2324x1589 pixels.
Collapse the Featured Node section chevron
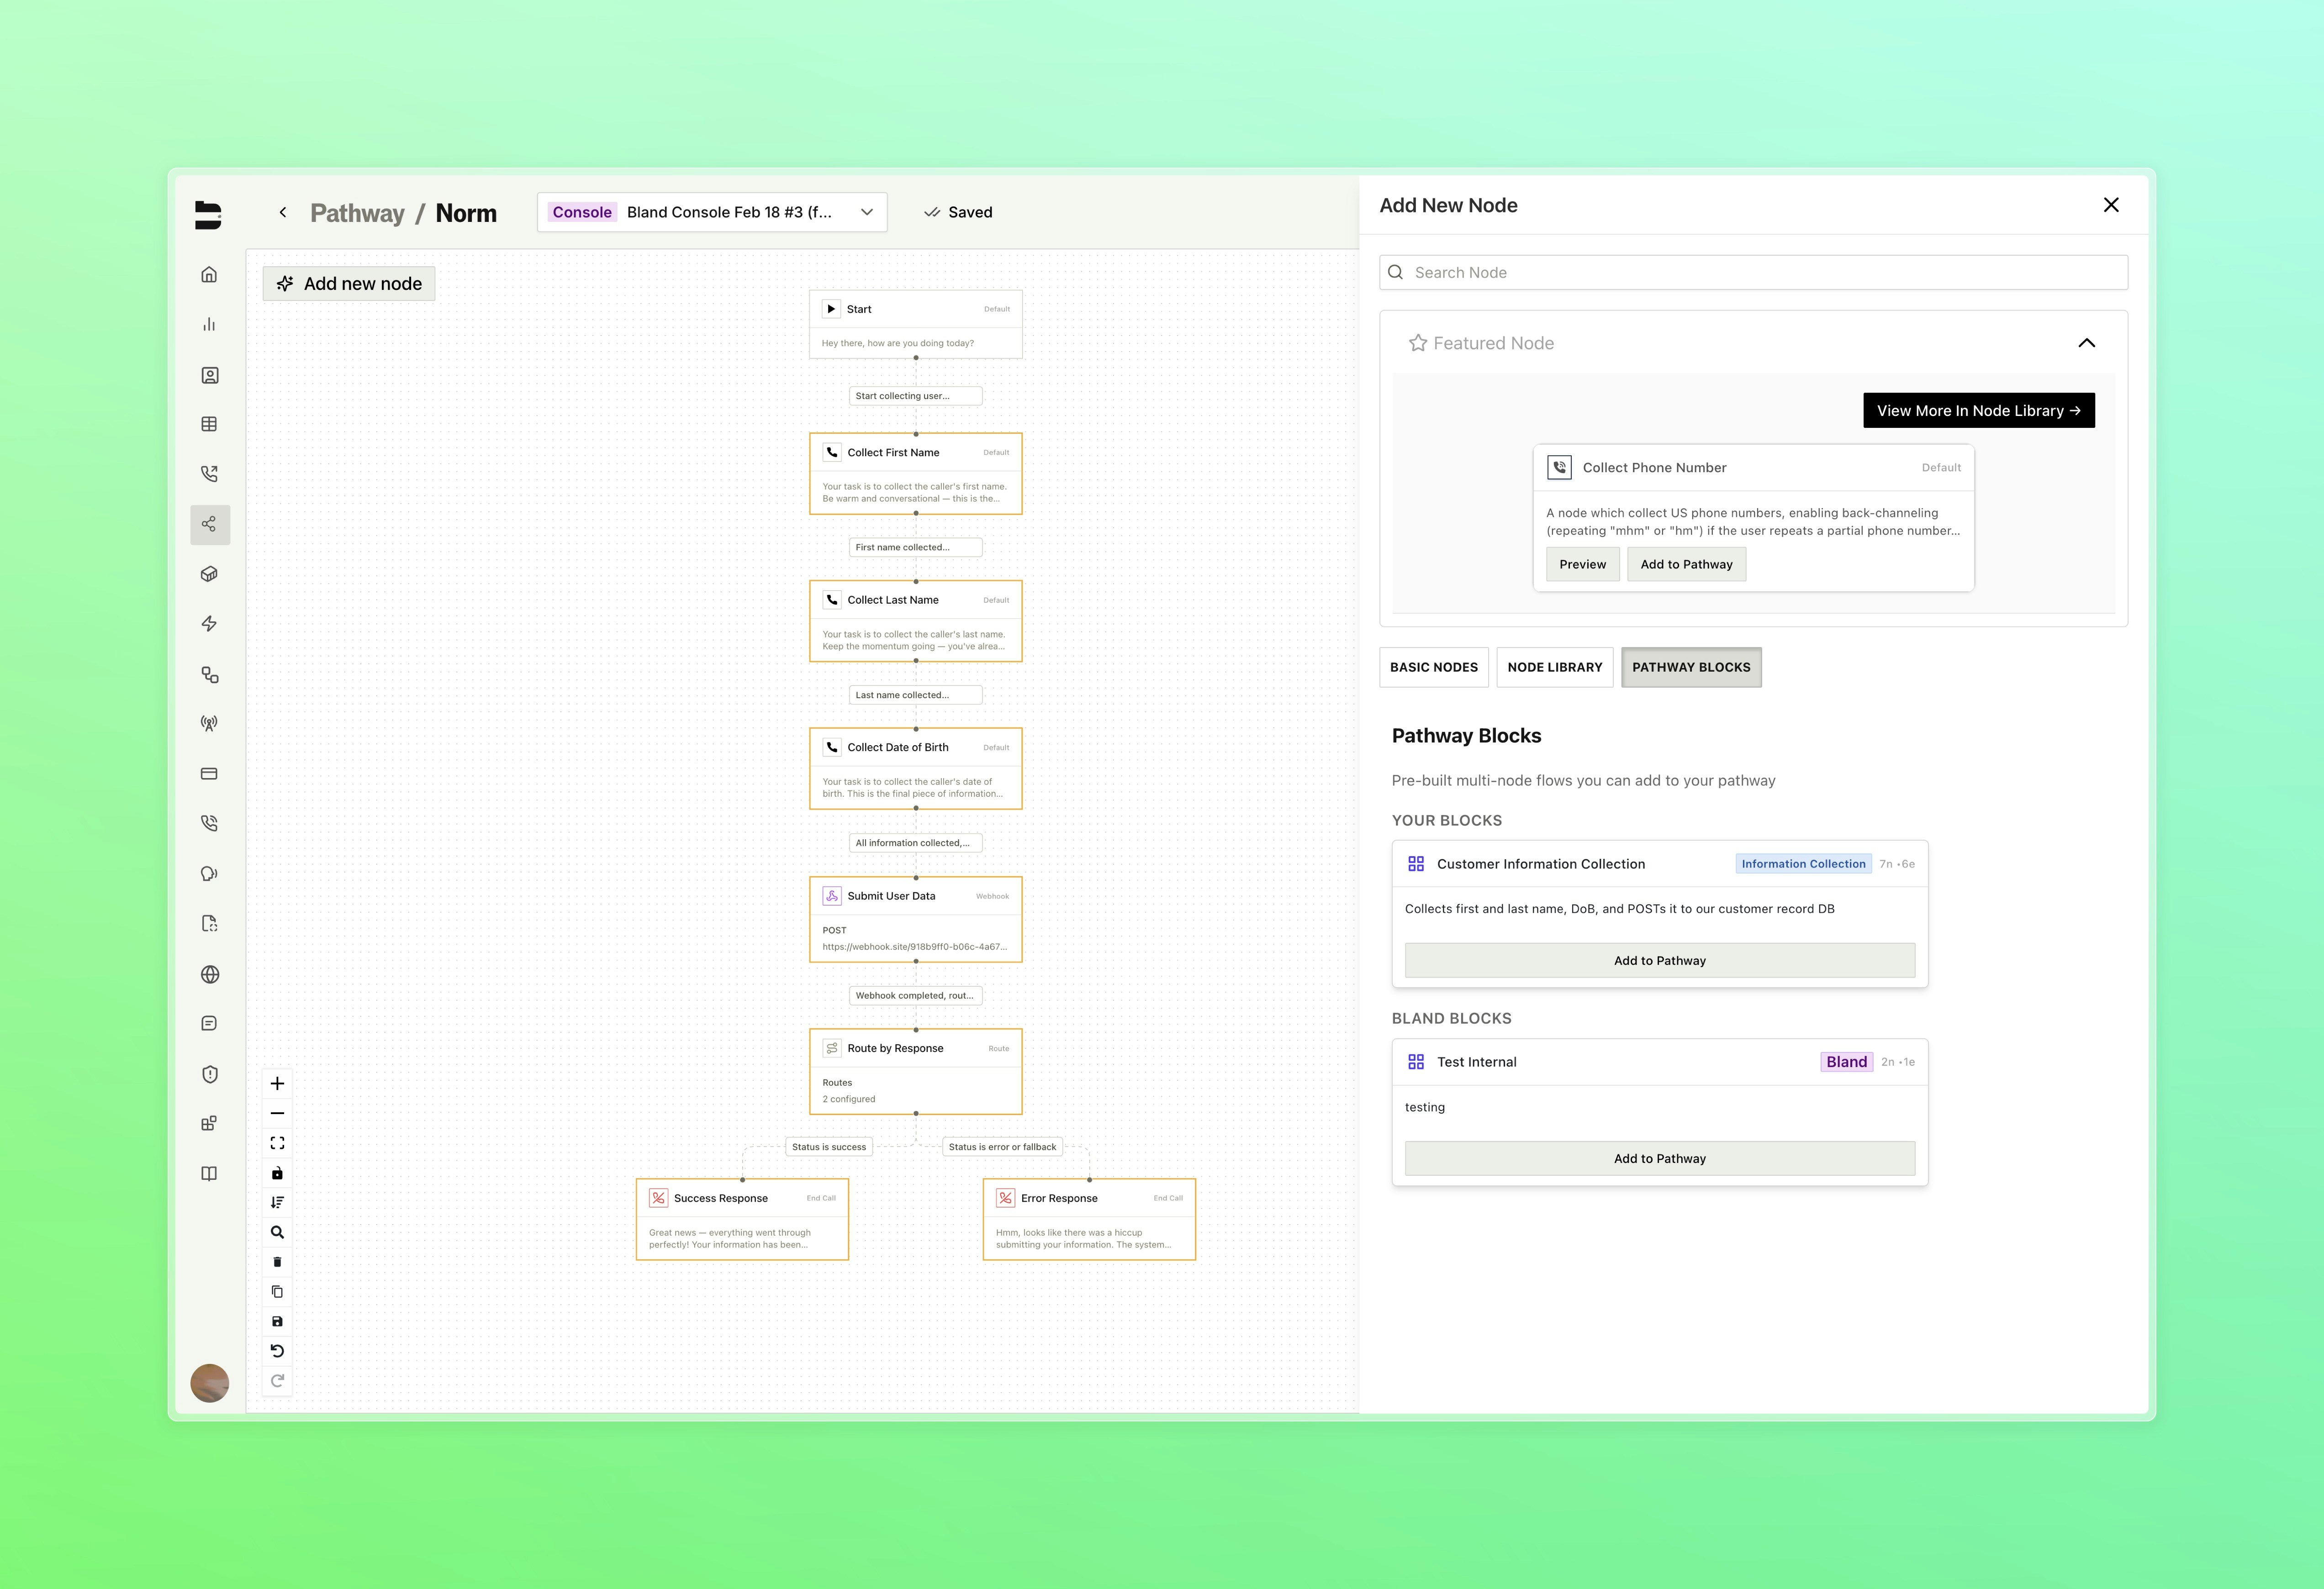pyautogui.click(x=2086, y=343)
